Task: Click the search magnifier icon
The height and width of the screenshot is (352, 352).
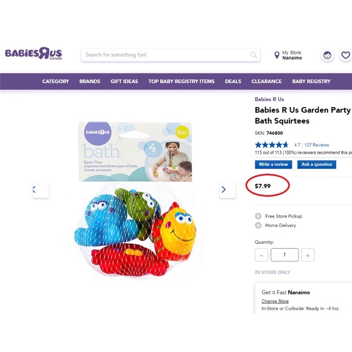Action: pos(253,55)
